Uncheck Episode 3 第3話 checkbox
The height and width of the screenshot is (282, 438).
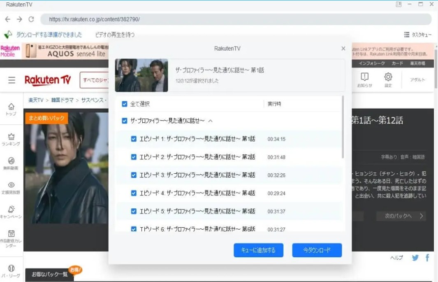pos(134,175)
